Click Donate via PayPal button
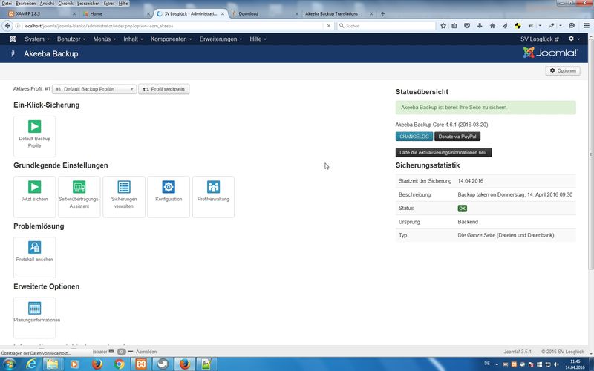 (457, 137)
